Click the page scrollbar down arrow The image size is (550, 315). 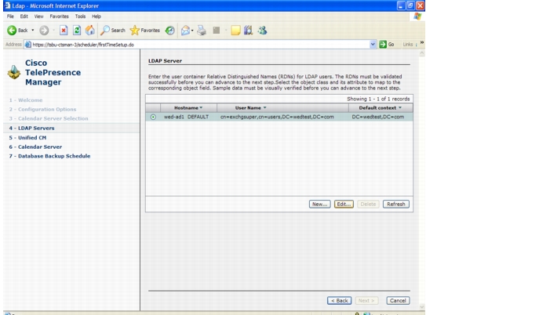[422, 307]
